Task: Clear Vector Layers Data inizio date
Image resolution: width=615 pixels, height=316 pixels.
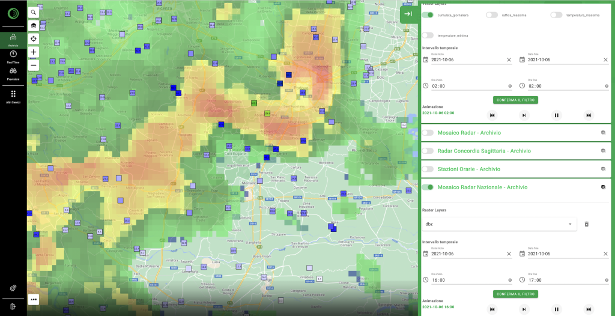Action: (509, 59)
